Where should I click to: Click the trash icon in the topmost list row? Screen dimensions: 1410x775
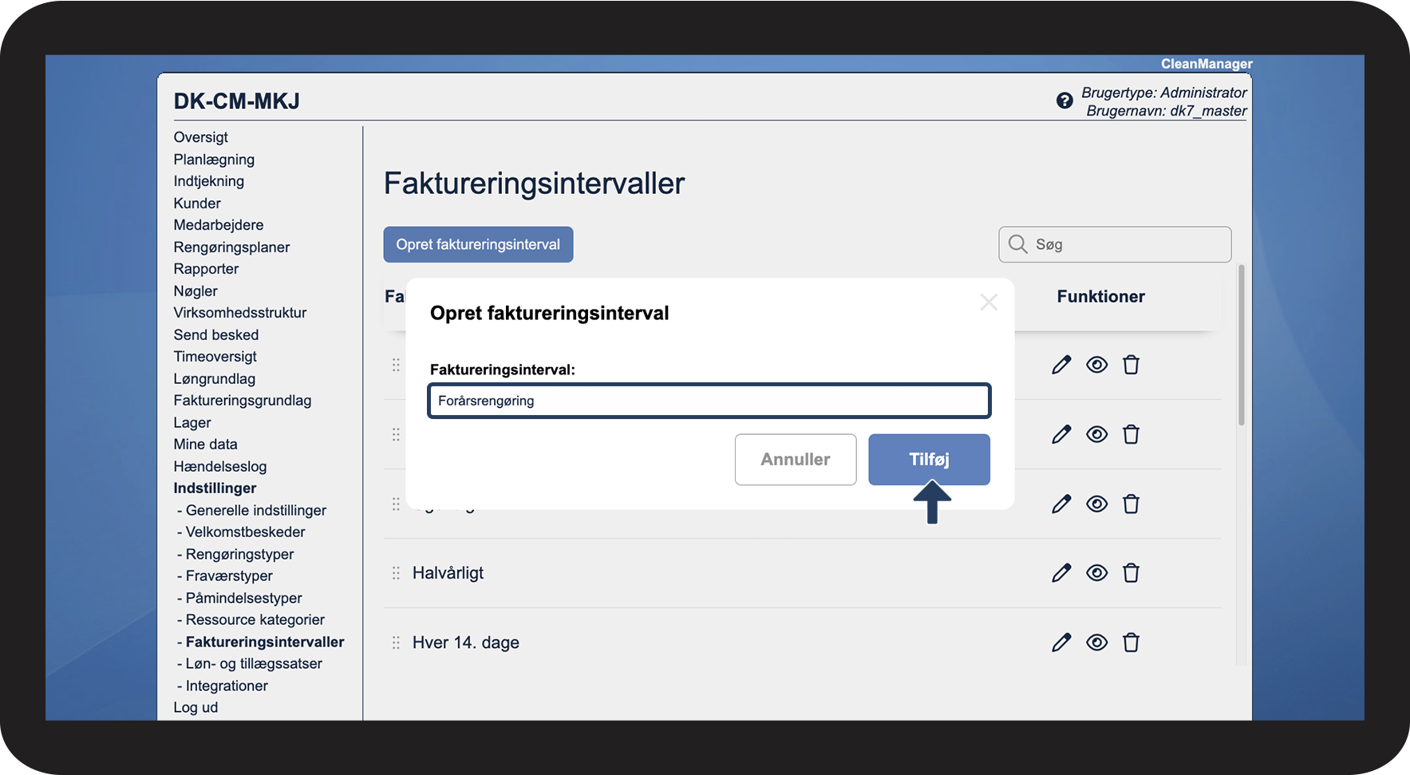[x=1131, y=365]
